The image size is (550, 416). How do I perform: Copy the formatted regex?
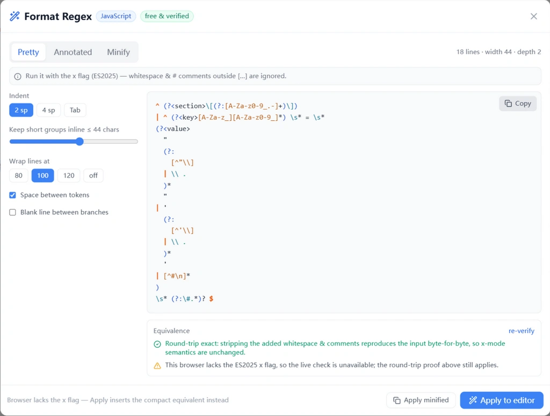point(518,104)
